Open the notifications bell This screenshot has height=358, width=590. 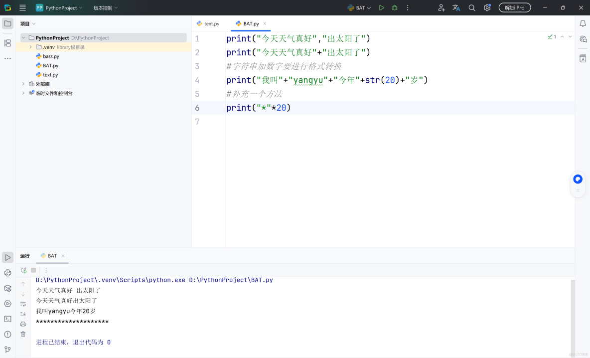click(x=583, y=23)
